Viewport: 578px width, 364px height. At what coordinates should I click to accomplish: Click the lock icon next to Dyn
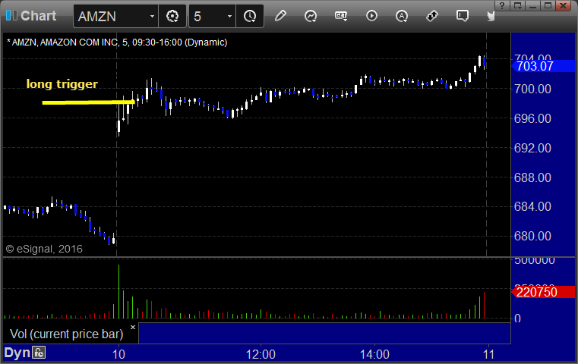[x=39, y=353]
